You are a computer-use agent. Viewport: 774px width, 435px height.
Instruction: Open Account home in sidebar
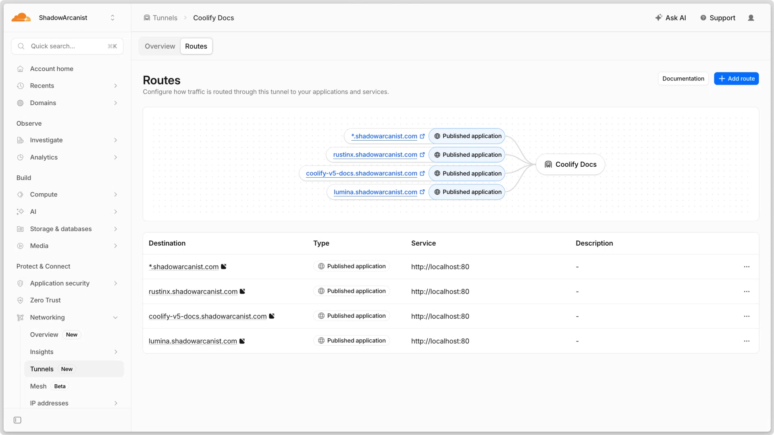click(67, 69)
